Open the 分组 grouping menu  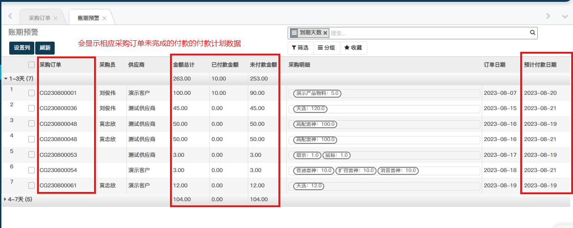[326, 48]
